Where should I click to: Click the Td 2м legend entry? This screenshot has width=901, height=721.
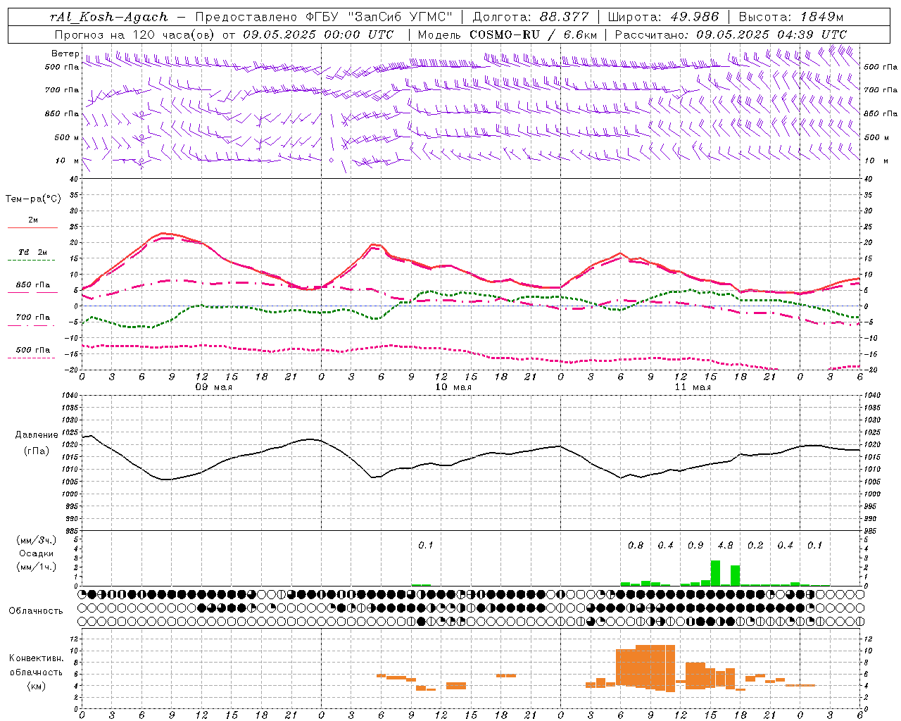pos(33,252)
